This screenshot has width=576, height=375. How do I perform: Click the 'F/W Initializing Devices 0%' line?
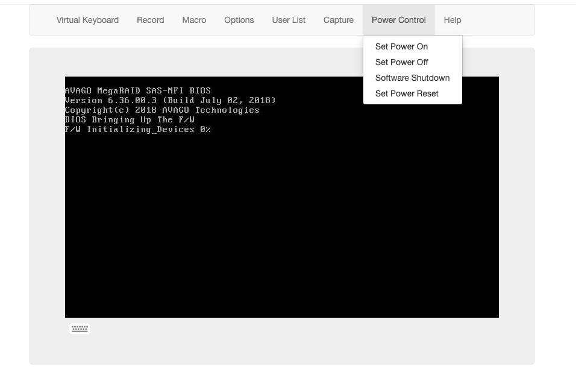pos(137,129)
